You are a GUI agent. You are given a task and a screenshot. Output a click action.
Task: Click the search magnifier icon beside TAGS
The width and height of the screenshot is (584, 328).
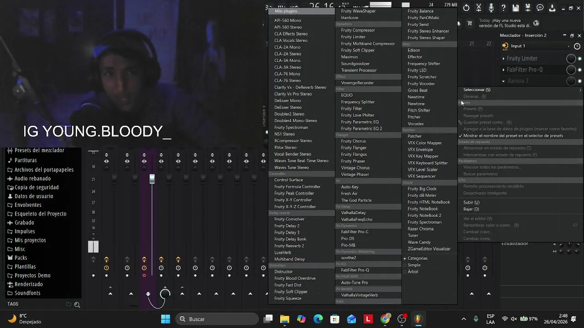(77, 304)
